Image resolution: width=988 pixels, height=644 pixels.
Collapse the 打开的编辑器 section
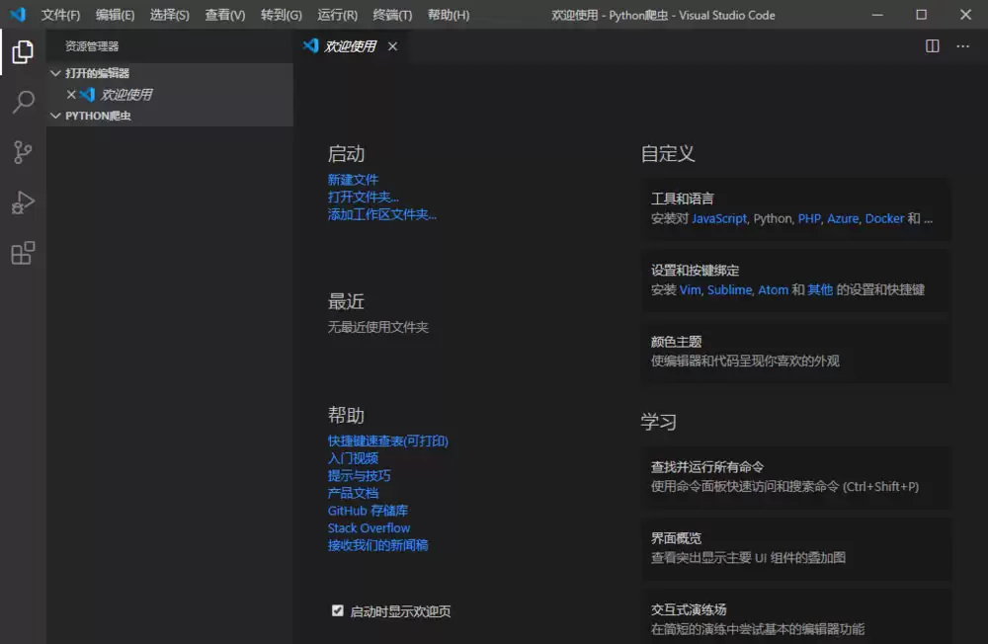[56, 72]
